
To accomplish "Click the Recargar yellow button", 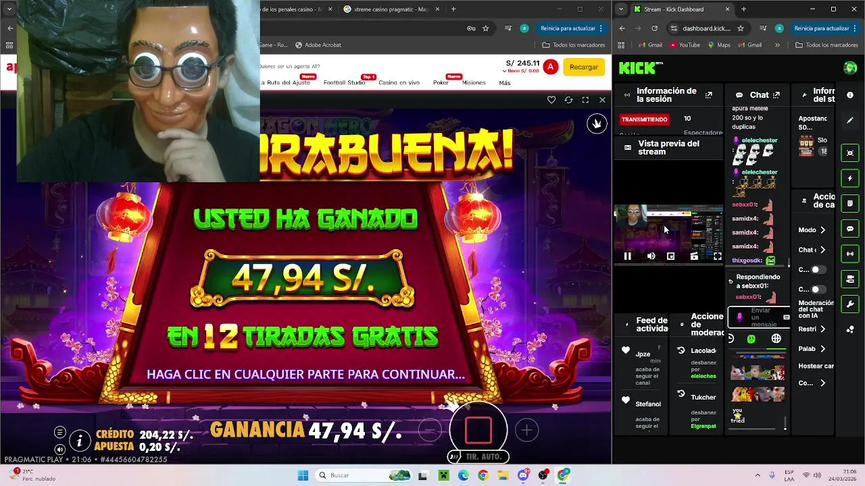I will (x=584, y=67).
